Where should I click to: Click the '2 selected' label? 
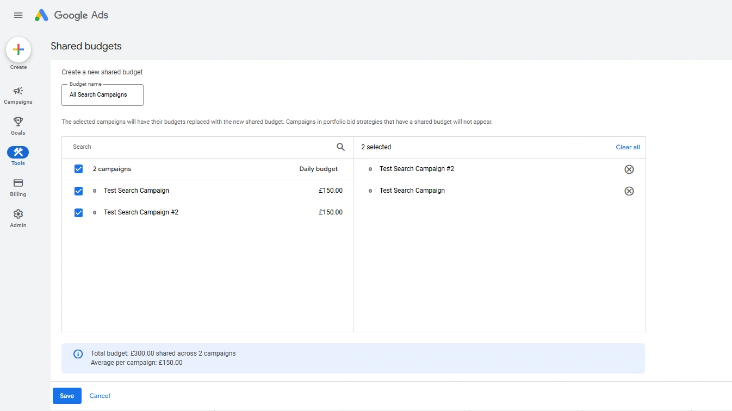[376, 147]
